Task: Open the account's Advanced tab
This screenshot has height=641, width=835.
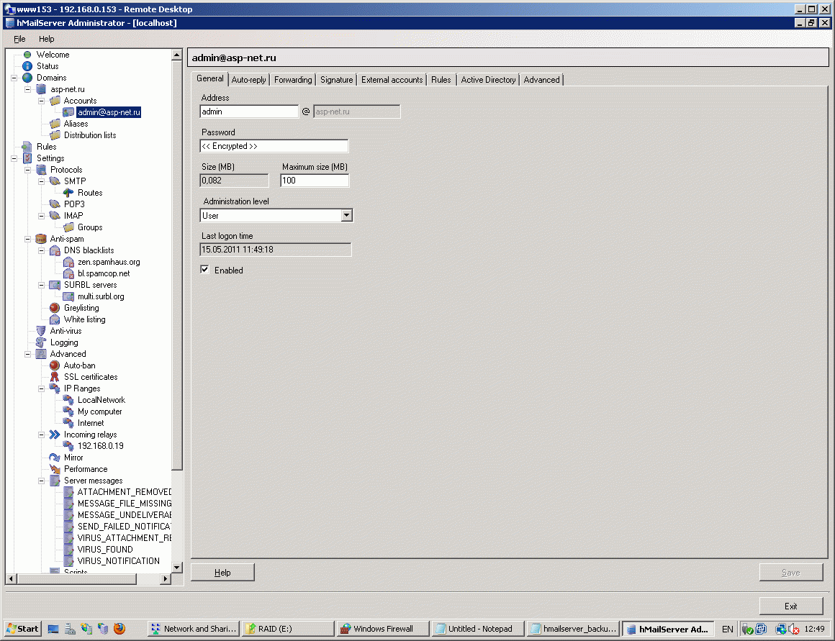Action: 541,80
